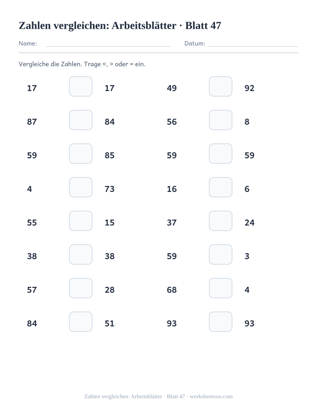Select answer box between 17 and 17
Viewport: 317px width, 410px height.
(81, 86)
